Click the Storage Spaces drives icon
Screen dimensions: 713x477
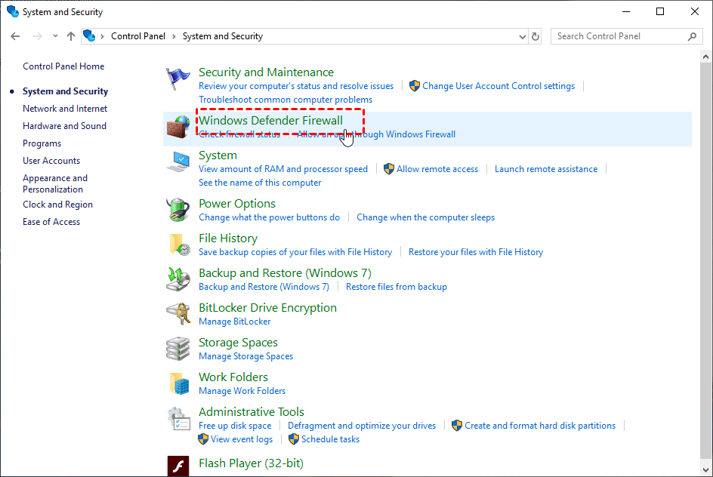pos(178,349)
